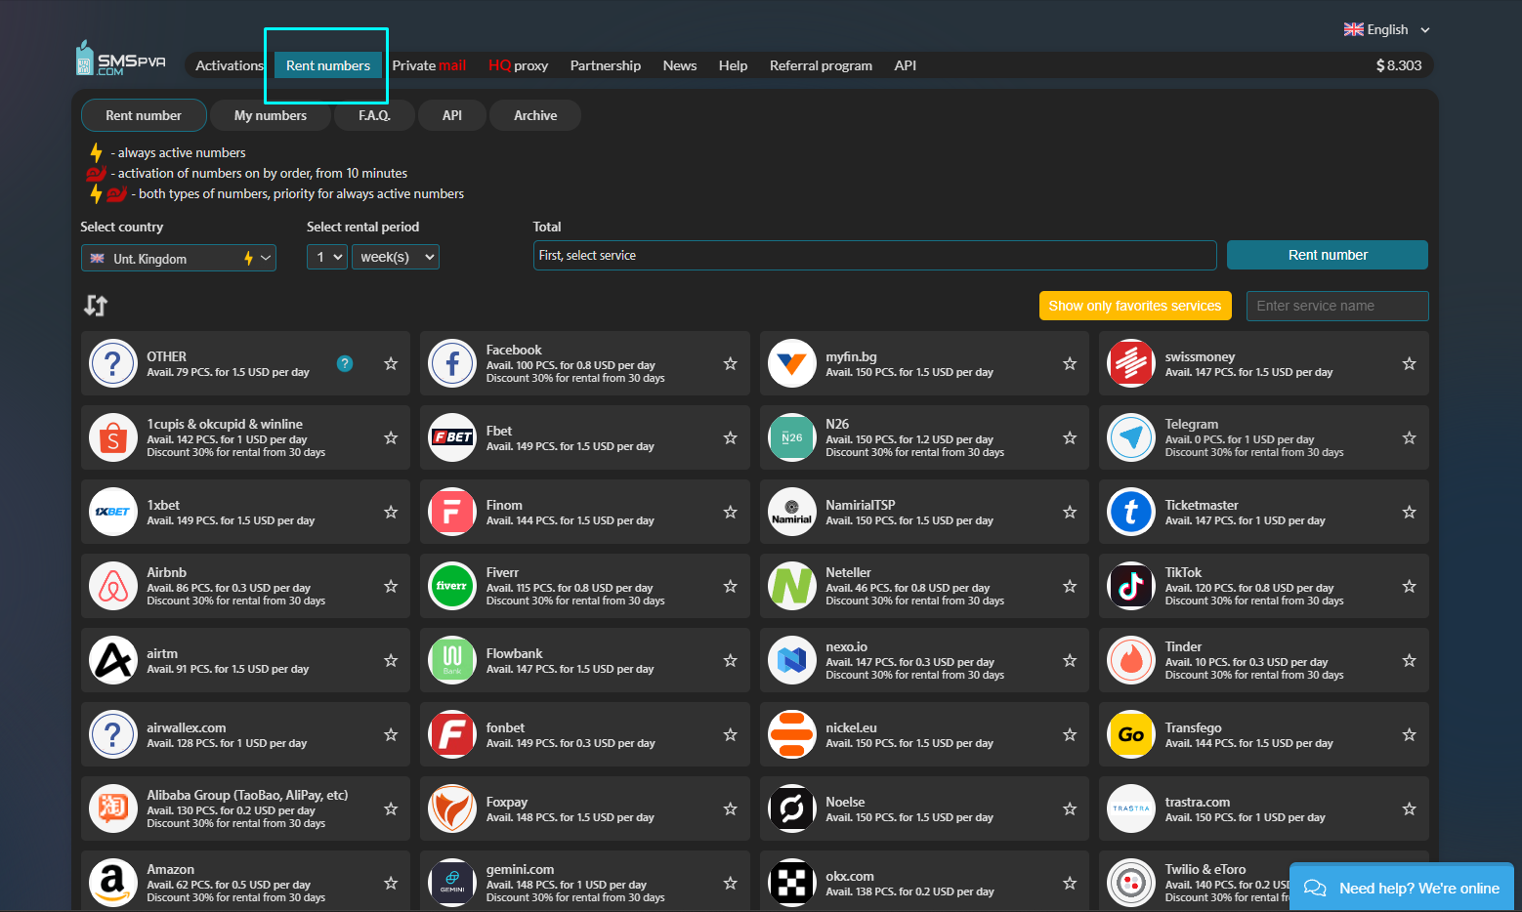Click the sort services icon
The width and height of the screenshot is (1522, 912).
point(96,306)
